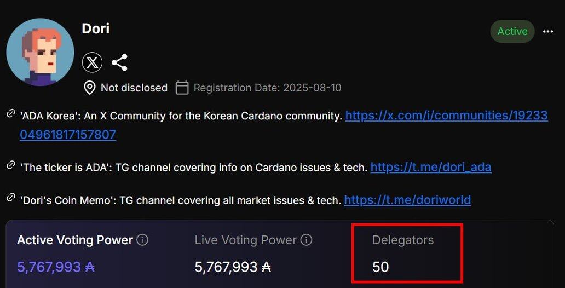Click the white Live Voting Power value

tap(233, 267)
